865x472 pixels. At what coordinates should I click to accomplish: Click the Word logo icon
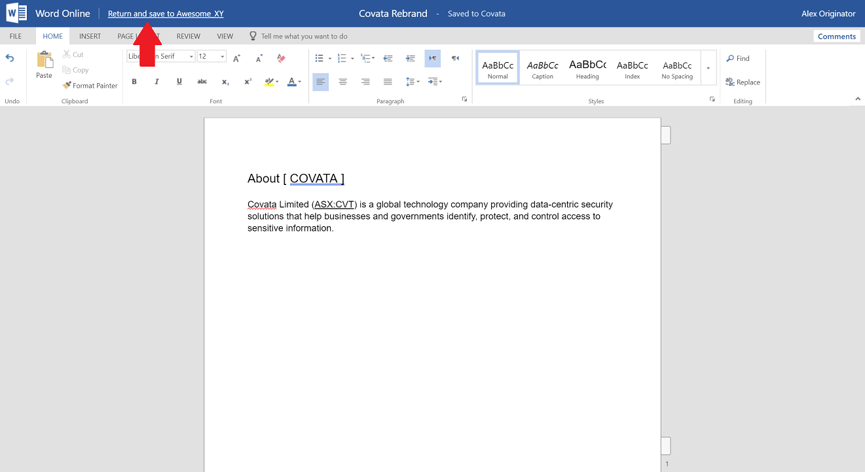(x=17, y=13)
